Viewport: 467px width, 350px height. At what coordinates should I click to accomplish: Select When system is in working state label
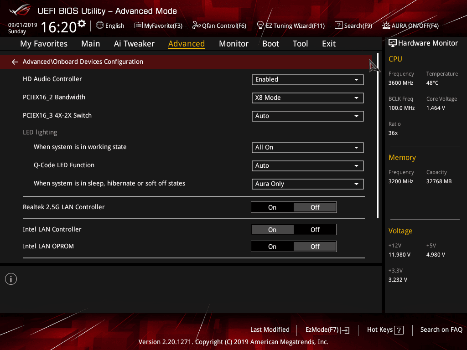(x=80, y=147)
